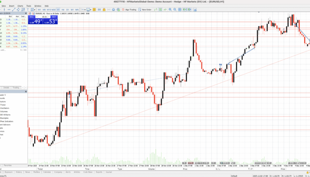Viewport: 310px width, 177px height.
Task: Zoom in on the chart
Action: coord(170,9)
